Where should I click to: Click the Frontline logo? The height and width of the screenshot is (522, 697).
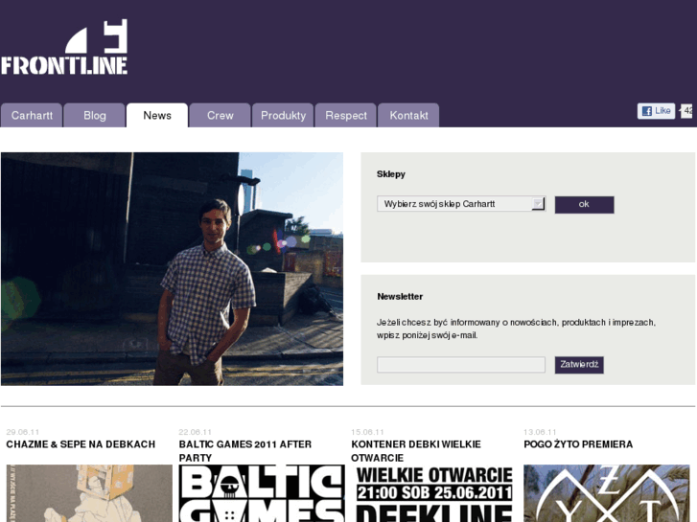[64, 47]
